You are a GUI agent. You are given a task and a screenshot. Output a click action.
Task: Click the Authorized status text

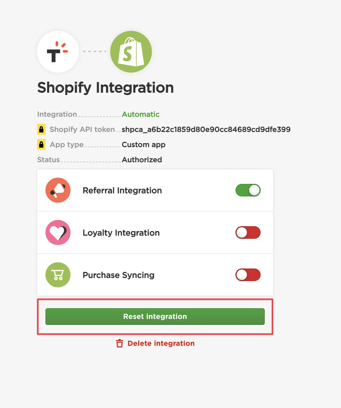point(142,160)
